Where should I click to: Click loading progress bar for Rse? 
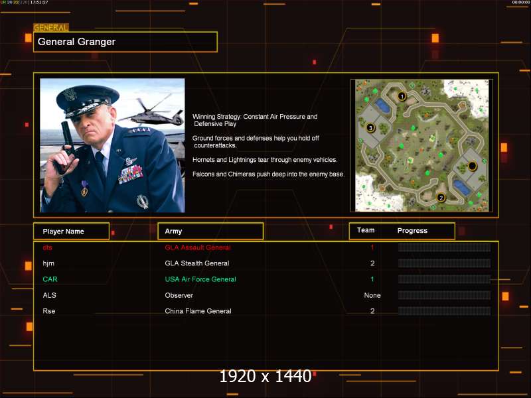point(444,311)
